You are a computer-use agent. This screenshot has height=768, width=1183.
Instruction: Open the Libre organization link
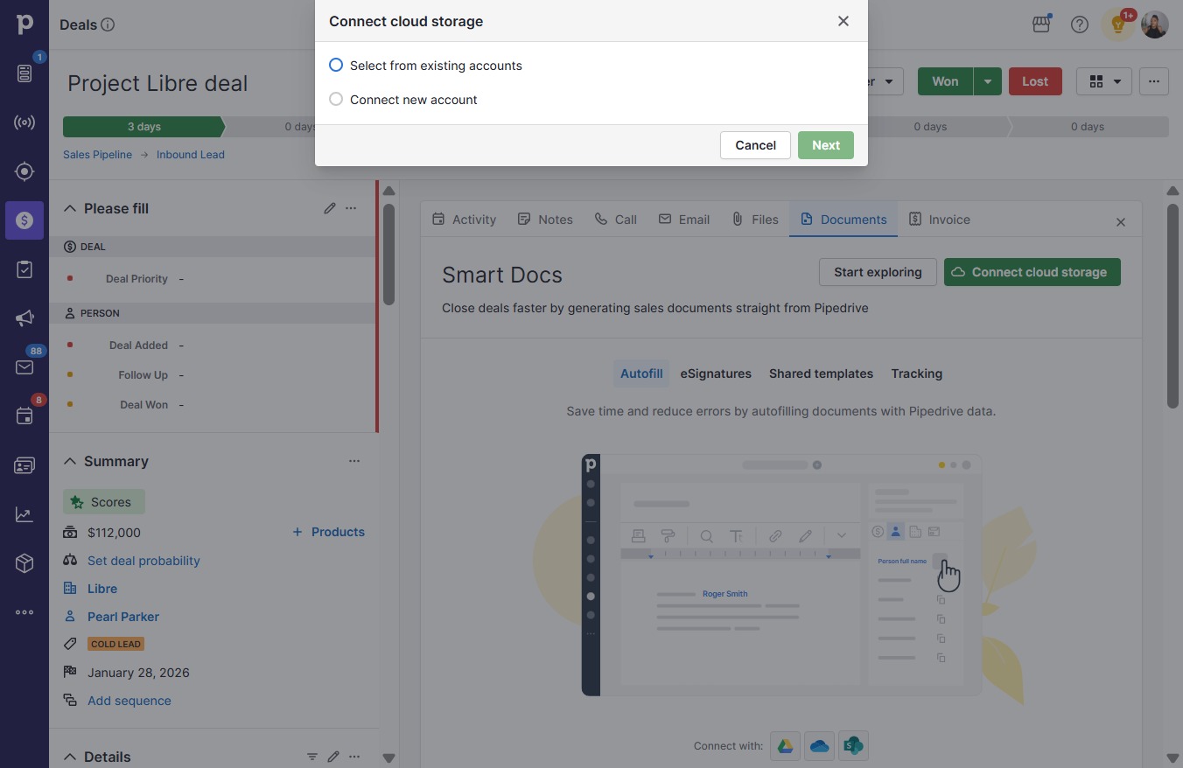(102, 589)
